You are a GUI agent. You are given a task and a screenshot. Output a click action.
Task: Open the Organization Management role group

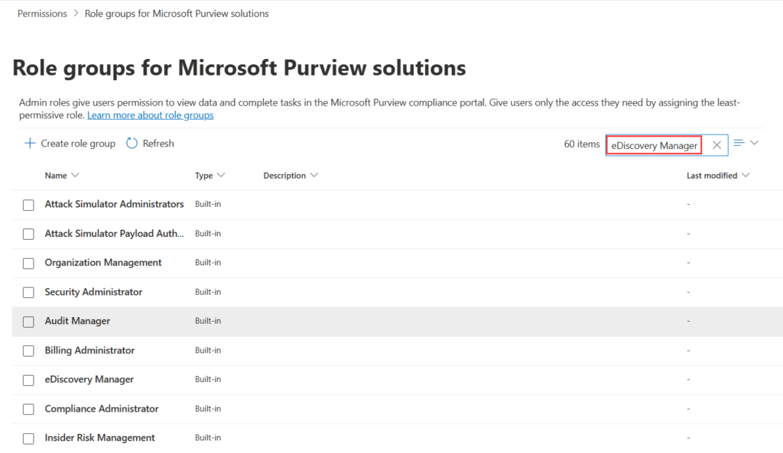click(103, 263)
